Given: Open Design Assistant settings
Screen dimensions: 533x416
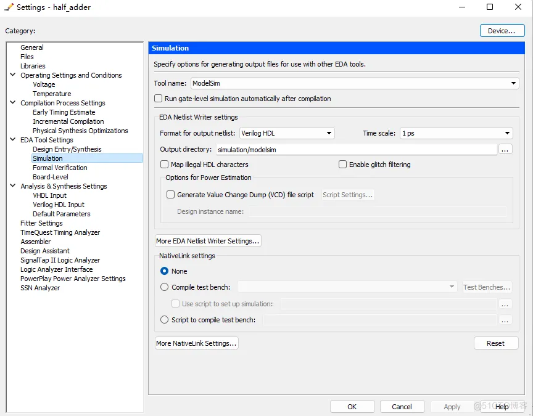Looking at the screenshot, I should pos(45,251).
